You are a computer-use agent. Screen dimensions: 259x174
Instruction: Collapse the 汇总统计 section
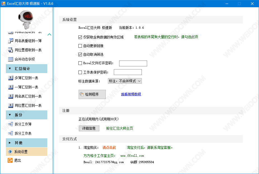tap(26, 69)
